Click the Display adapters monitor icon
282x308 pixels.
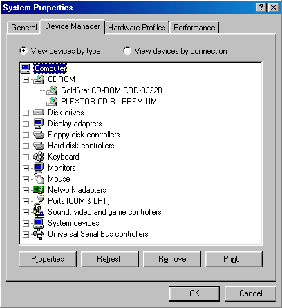click(39, 124)
